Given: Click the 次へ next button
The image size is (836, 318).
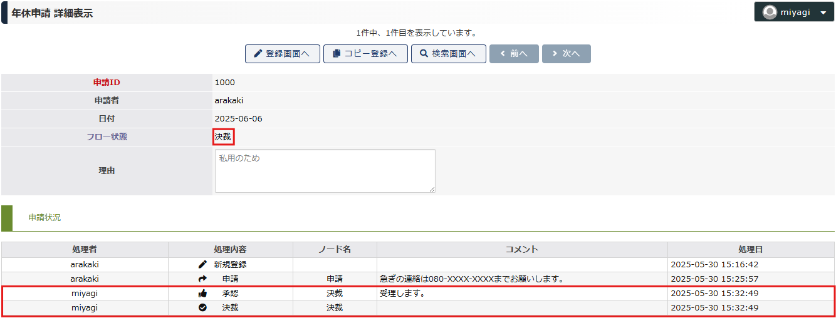Looking at the screenshot, I should pos(566,54).
